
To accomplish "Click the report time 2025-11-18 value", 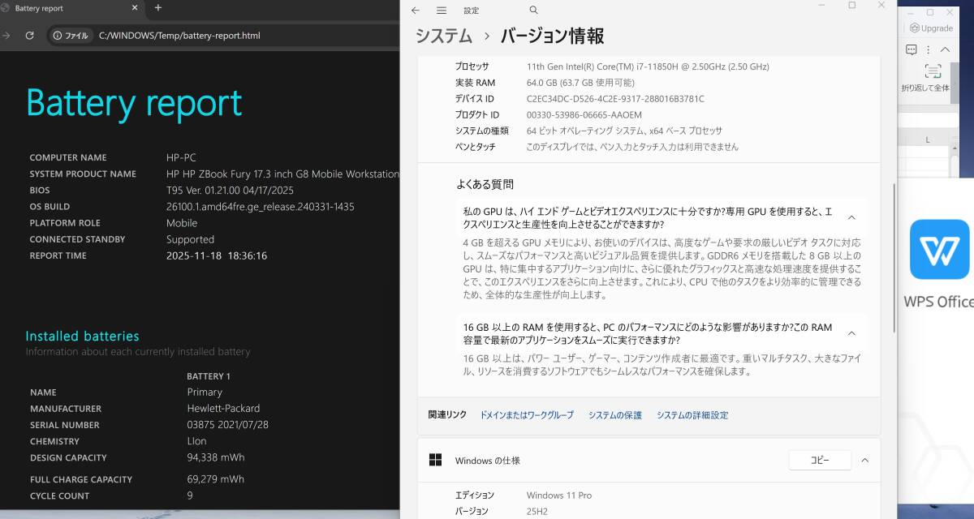I will [217, 255].
